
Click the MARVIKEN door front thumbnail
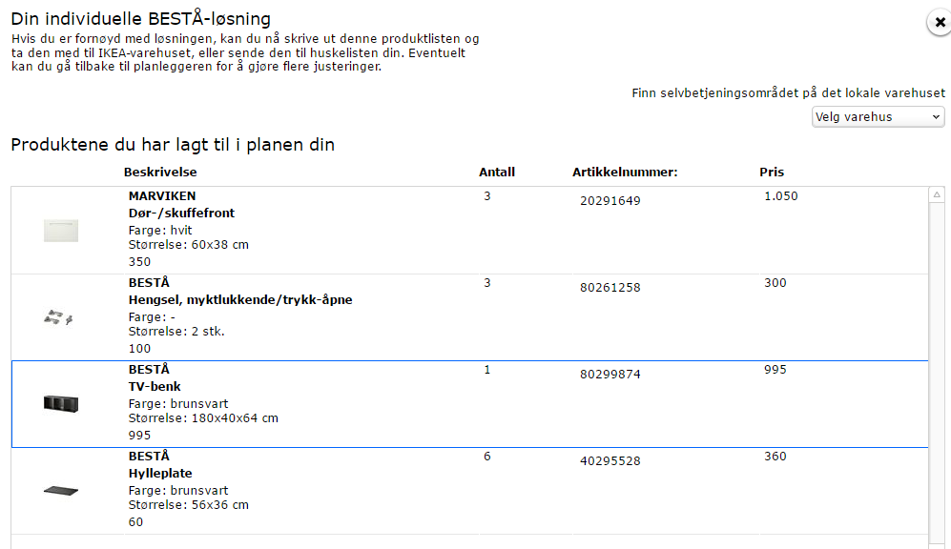pos(61,231)
